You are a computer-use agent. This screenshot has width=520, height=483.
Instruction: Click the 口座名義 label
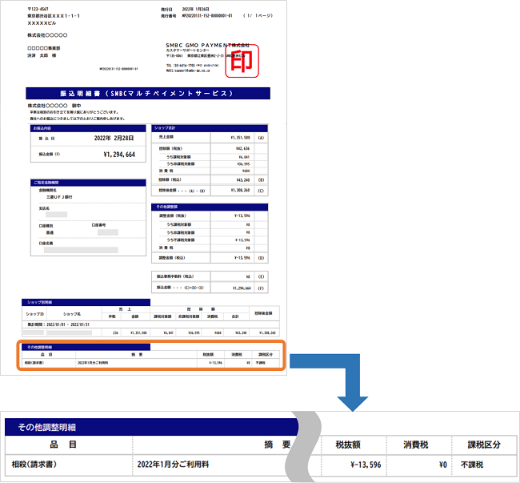46,243
